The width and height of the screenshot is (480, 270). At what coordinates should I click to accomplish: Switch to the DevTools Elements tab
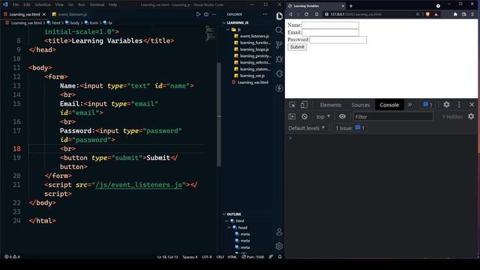(330, 105)
